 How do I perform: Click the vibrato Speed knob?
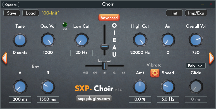coord(168,87)
